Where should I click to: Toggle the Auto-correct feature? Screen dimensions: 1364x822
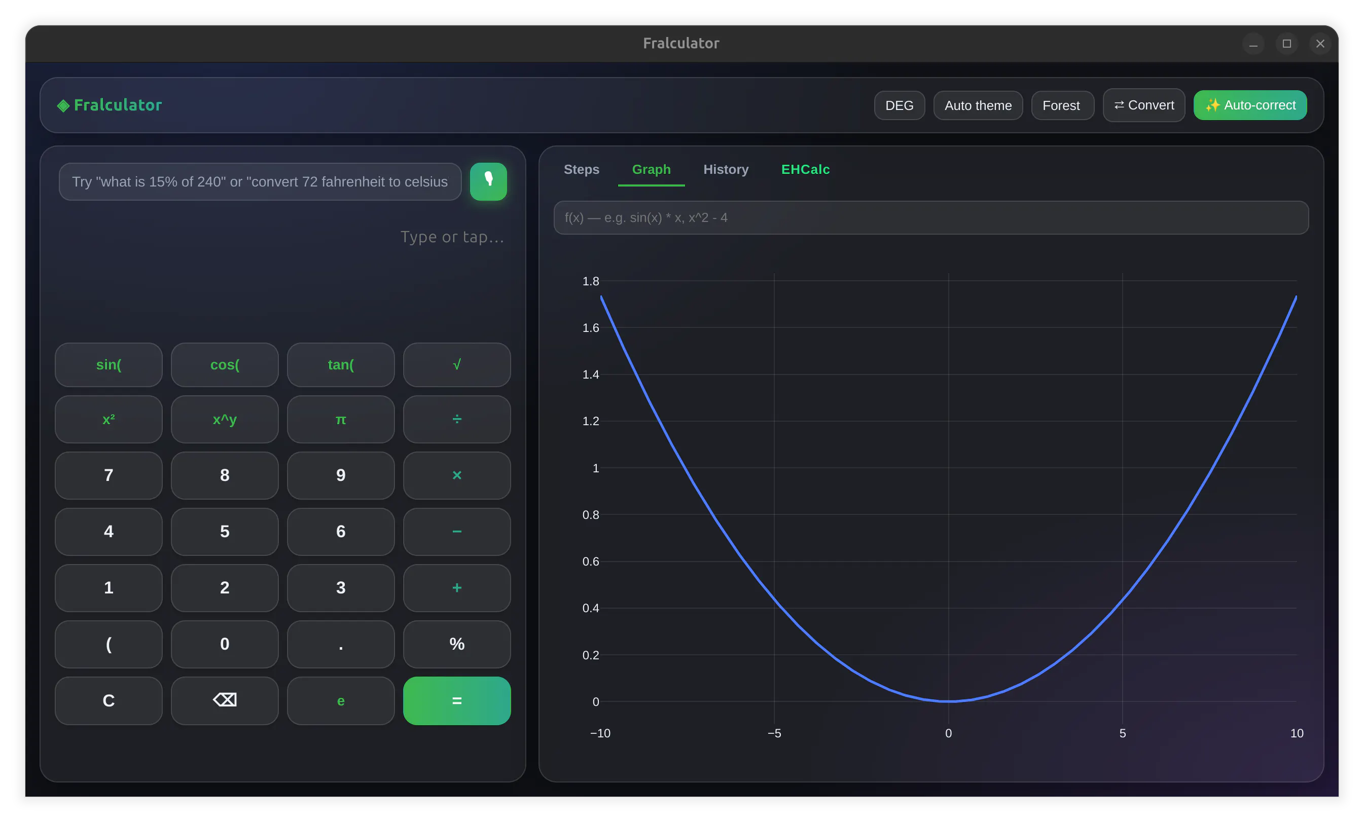point(1250,105)
